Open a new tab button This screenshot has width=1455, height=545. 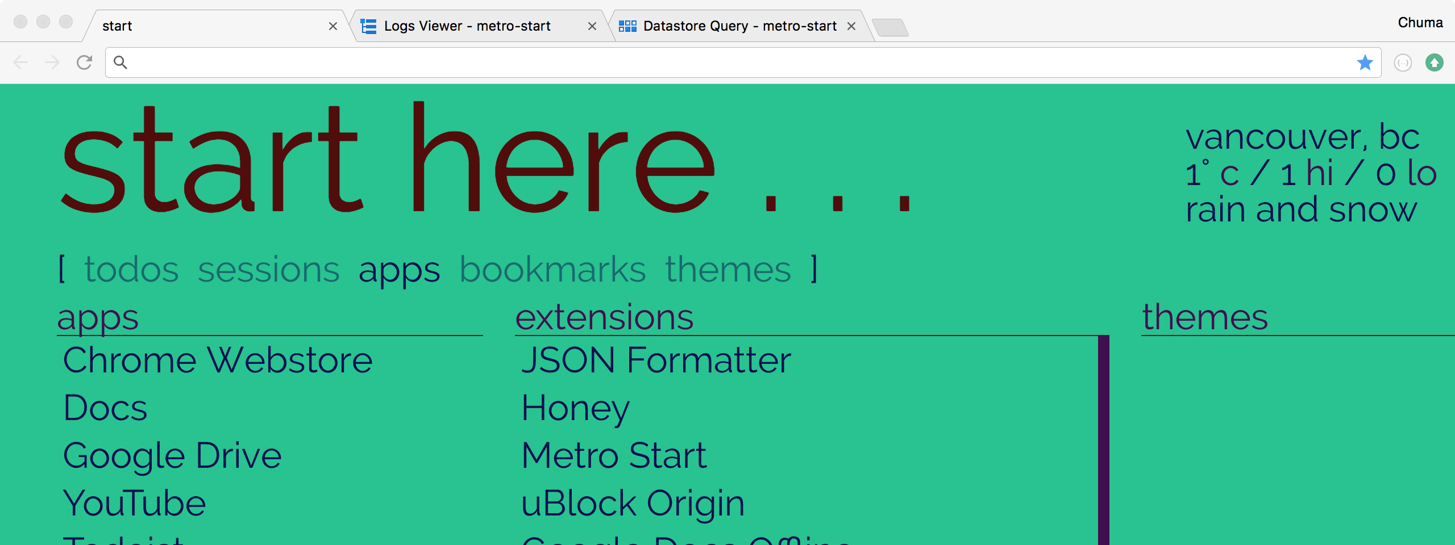[x=890, y=27]
